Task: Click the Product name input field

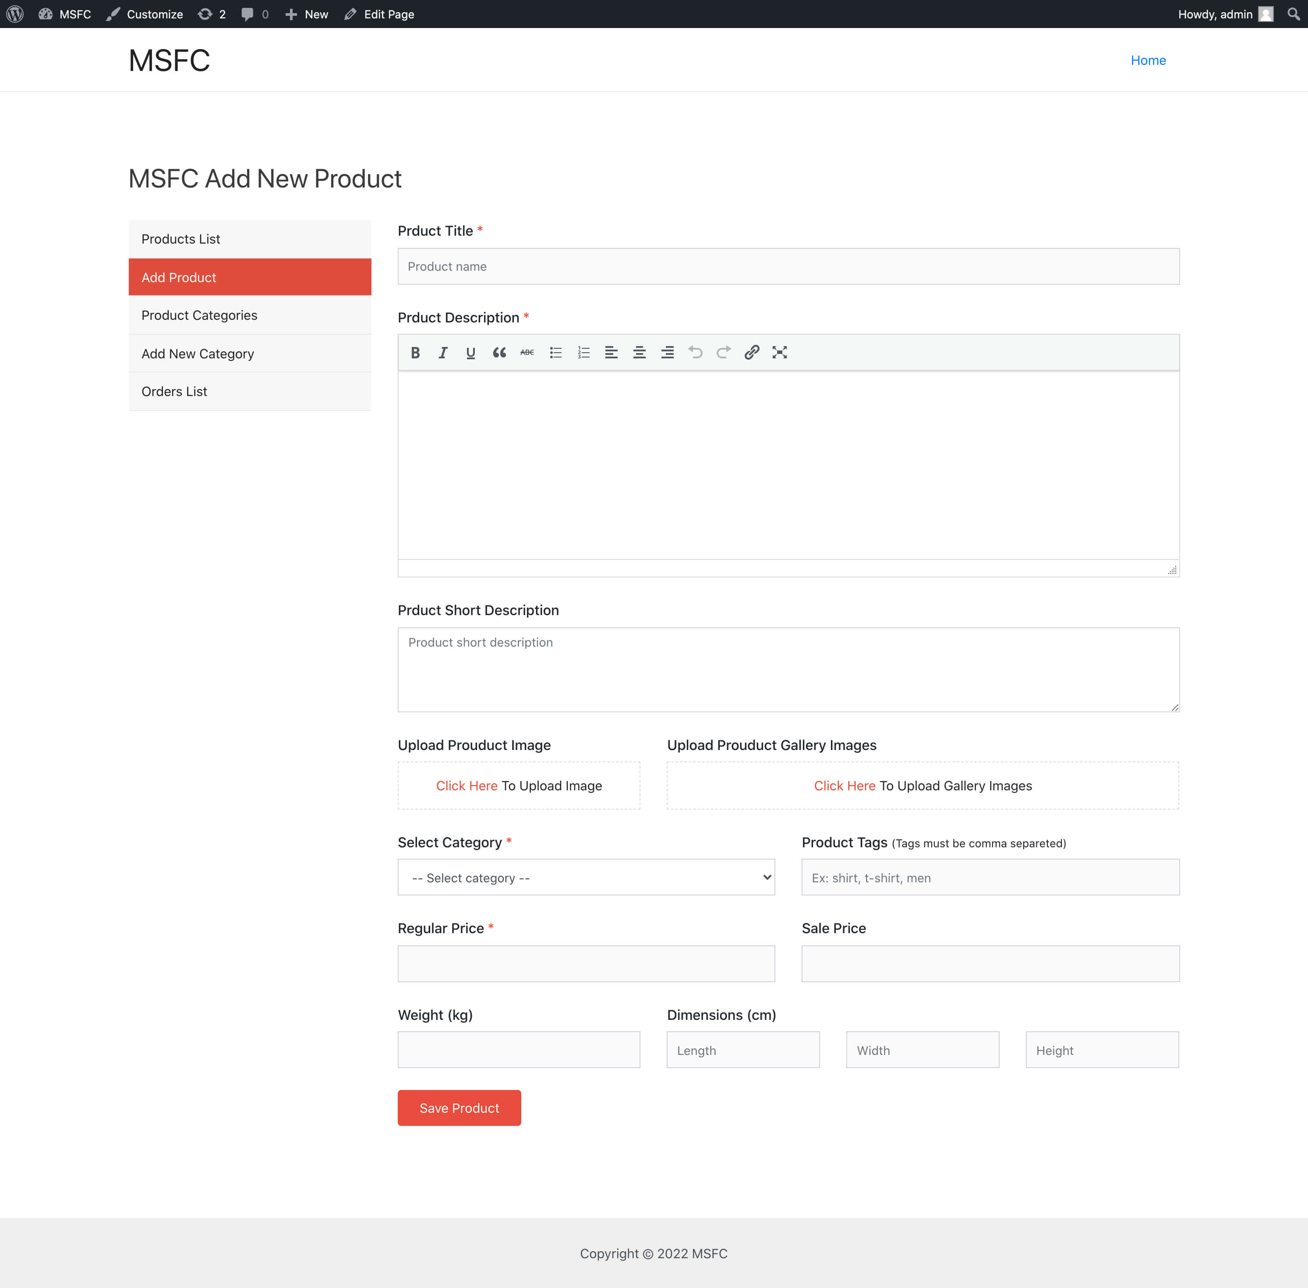Action: [788, 266]
